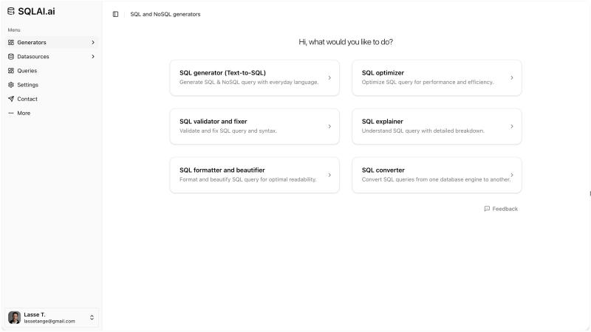Viewport: 591px width, 332px height.
Task: Choose the SQL explainer card
Action: coord(437,126)
